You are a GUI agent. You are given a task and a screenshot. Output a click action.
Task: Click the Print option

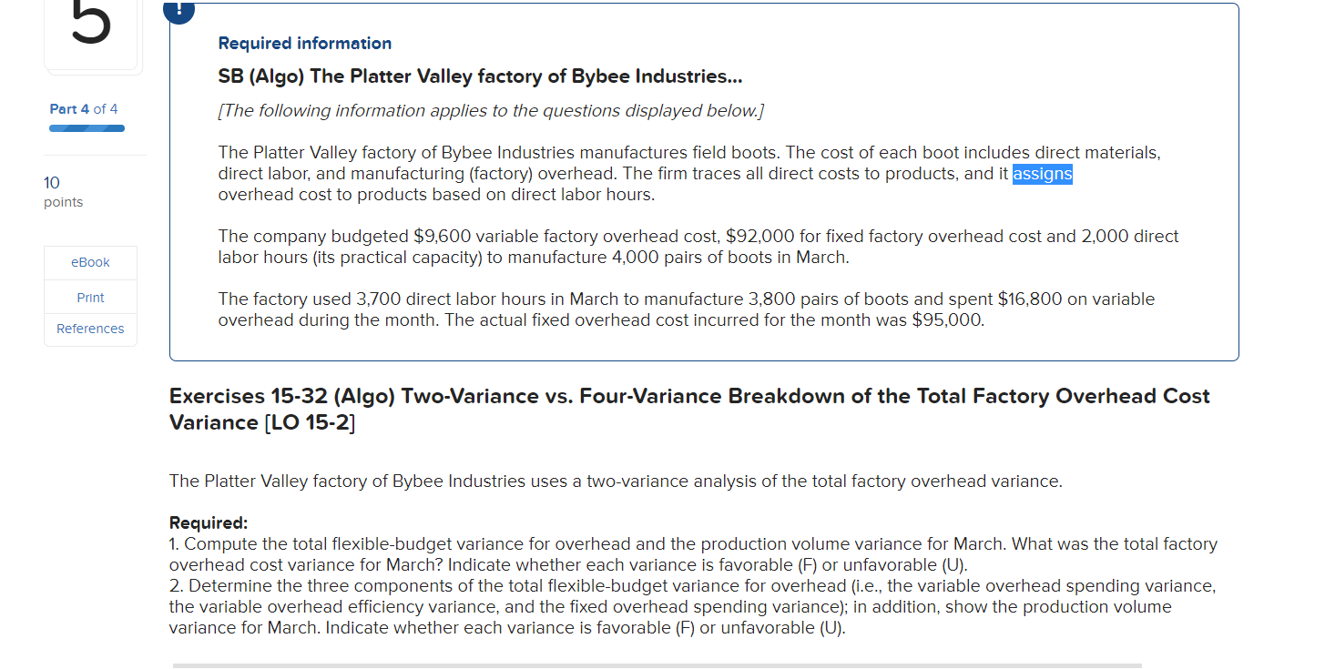tap(90, 297)
